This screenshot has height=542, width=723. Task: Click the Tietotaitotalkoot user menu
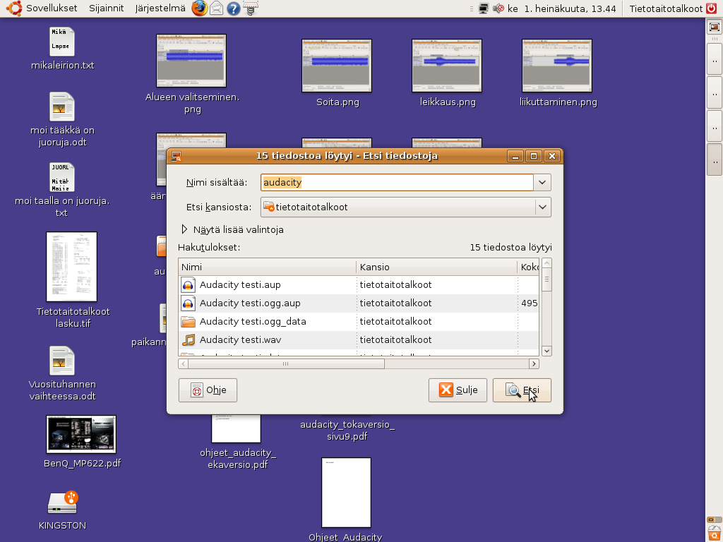[x=666, y=8]
